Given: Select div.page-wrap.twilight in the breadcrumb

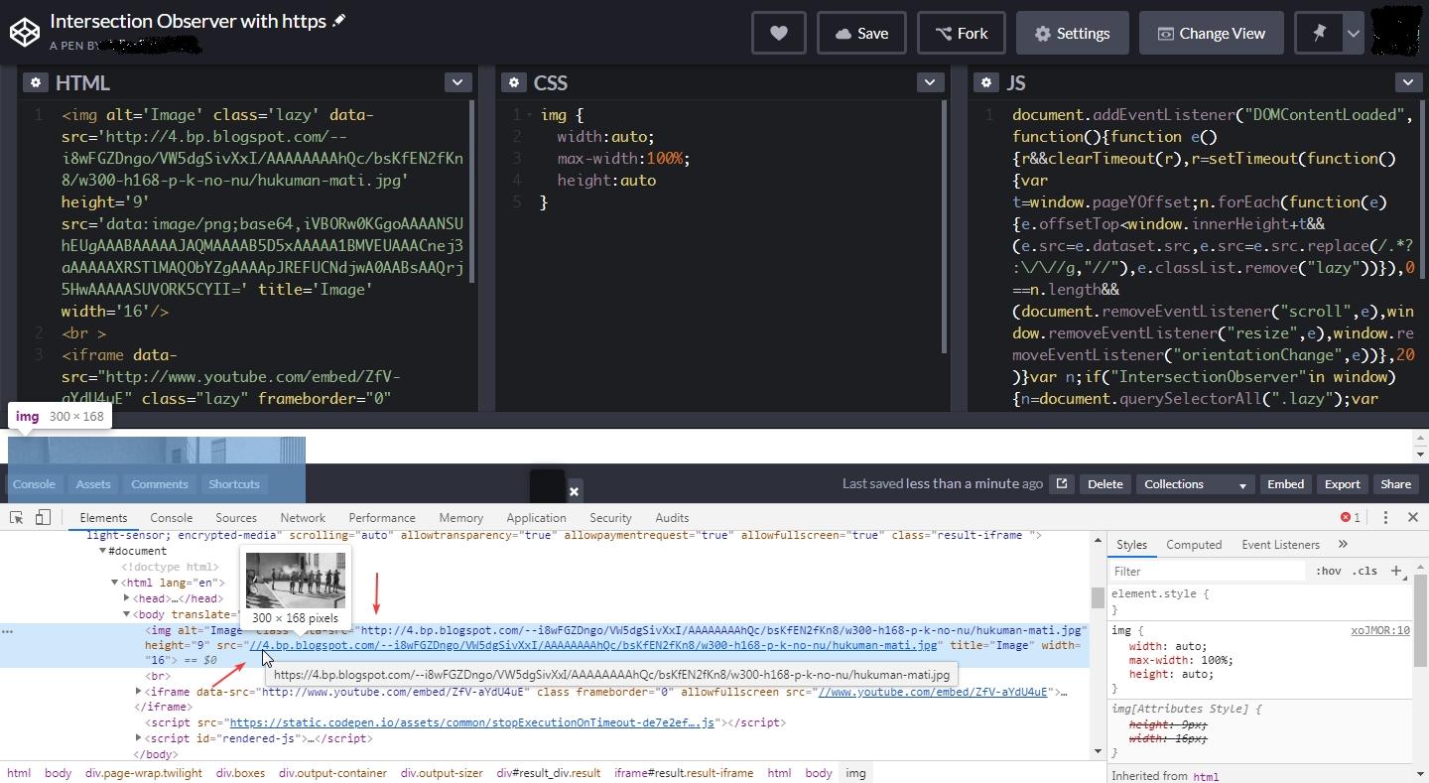Looking at the screenshot, I should tap(144, 773).
